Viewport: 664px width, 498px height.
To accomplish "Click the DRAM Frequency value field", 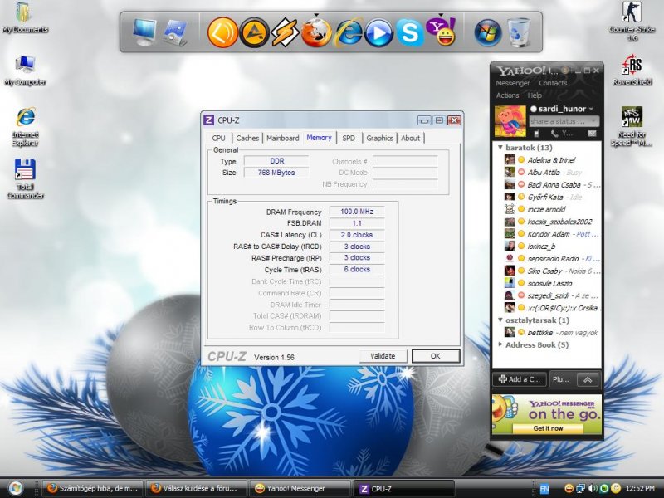I will pyautogui.click(x=357, y=212).
